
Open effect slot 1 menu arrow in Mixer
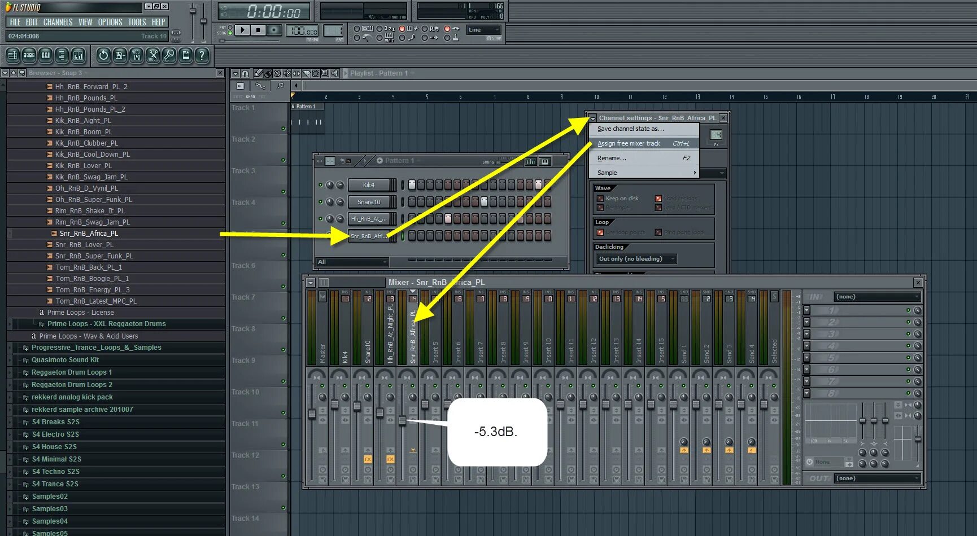point(807,310)
